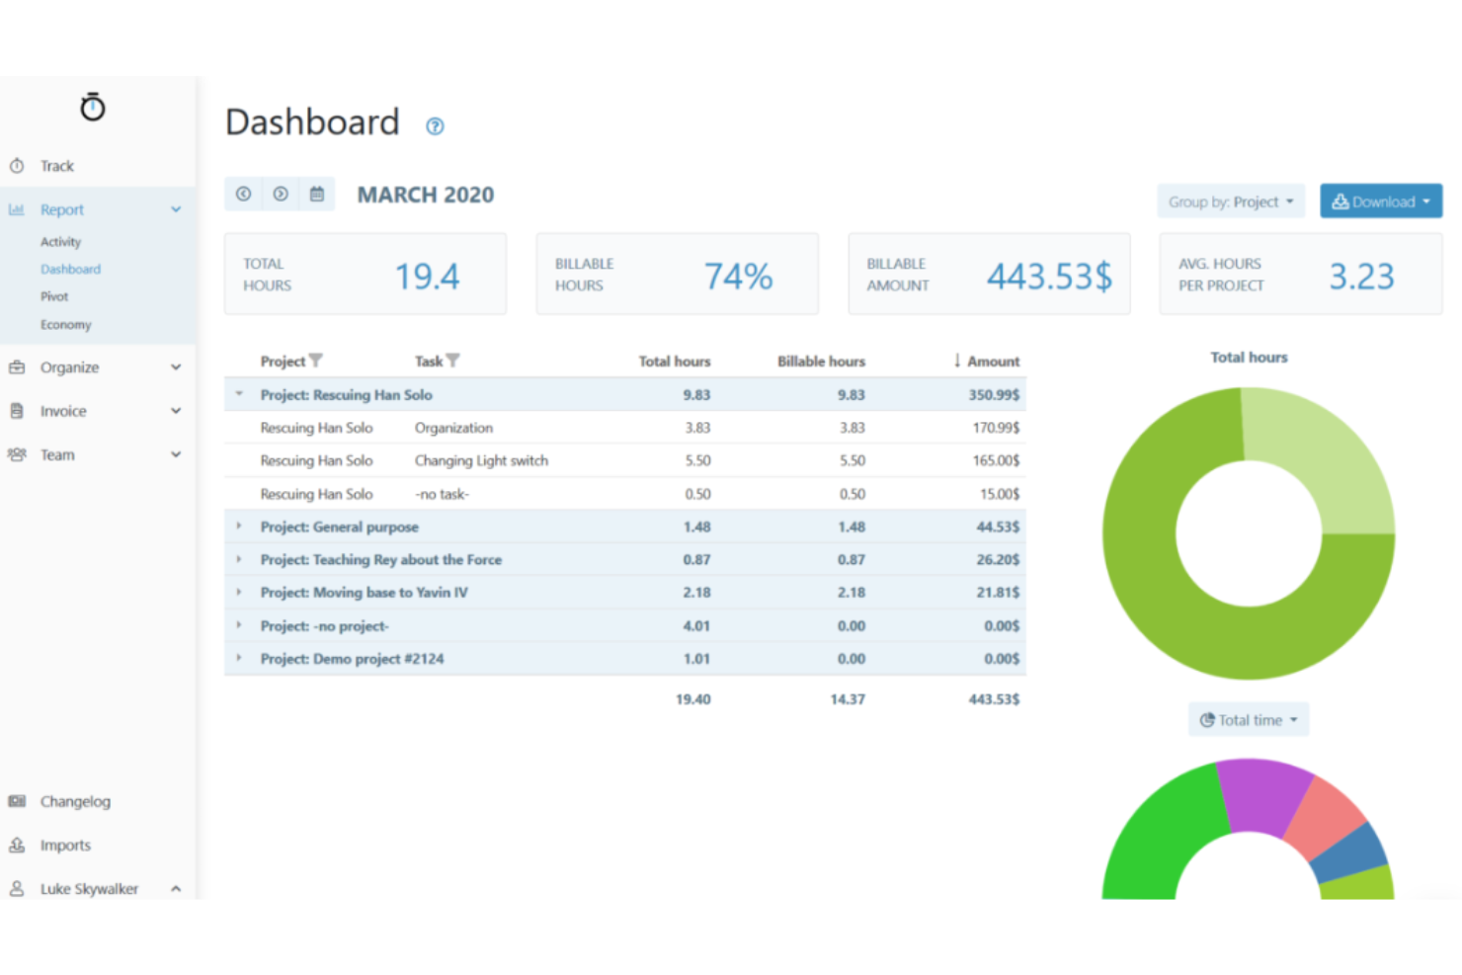Click the Imports upload icon

[17, 845]
